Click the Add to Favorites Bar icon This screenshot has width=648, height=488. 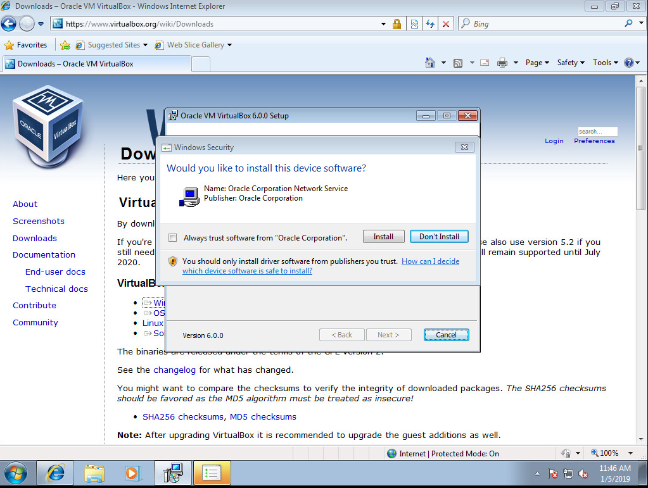coord(65,45)
